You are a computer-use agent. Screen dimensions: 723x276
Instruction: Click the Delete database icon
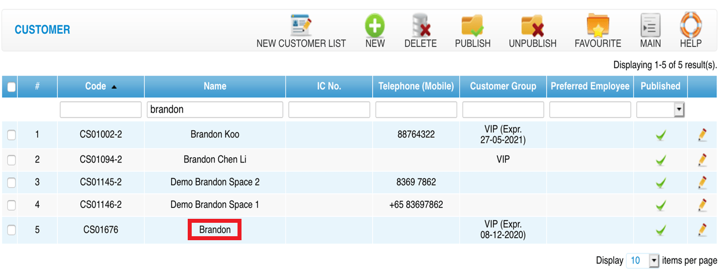pos(421,25)
